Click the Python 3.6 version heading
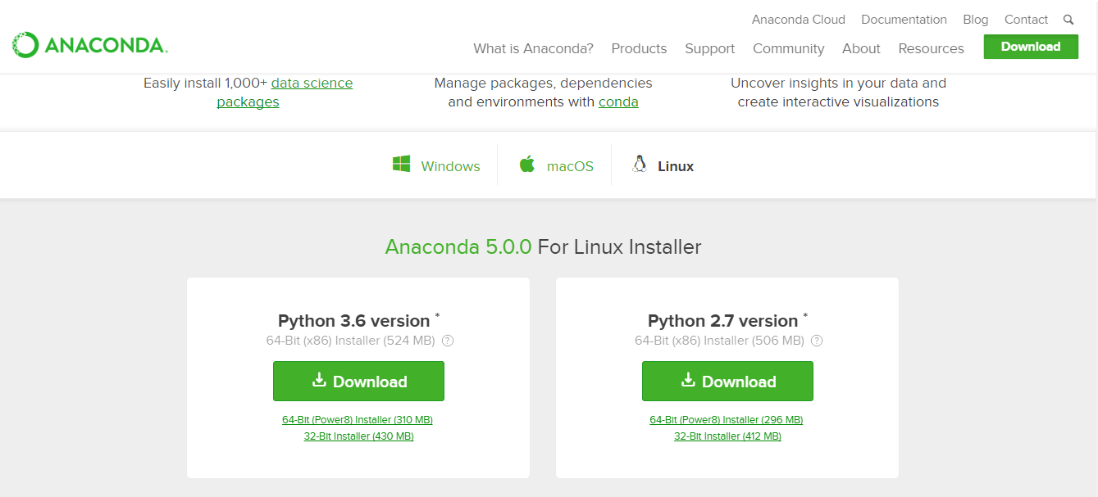Viewport: 1098px width, 497px height. coord(354,321)
